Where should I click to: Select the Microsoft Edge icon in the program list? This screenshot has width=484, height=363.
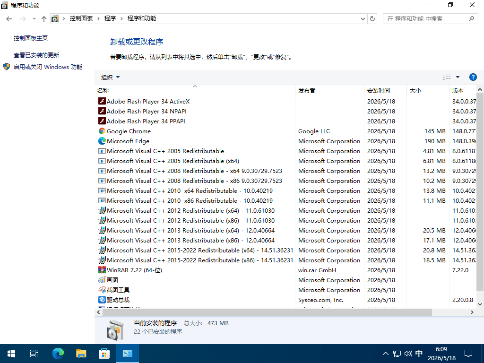click(x=102, y=141)
